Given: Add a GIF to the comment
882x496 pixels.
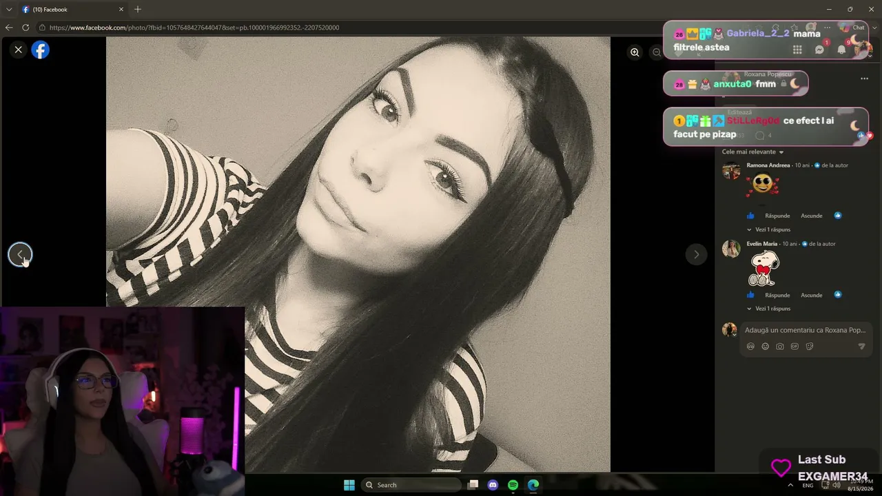Looking at the screenshot, I should (x=794, y=347).
